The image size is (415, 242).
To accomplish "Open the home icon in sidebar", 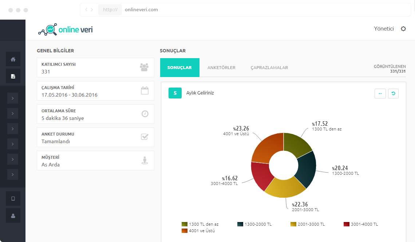I will click(13, 59).
